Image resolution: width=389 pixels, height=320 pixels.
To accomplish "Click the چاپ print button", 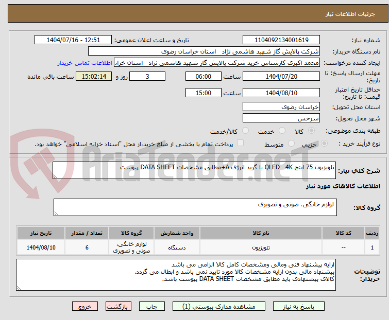I will click(152, 307).
